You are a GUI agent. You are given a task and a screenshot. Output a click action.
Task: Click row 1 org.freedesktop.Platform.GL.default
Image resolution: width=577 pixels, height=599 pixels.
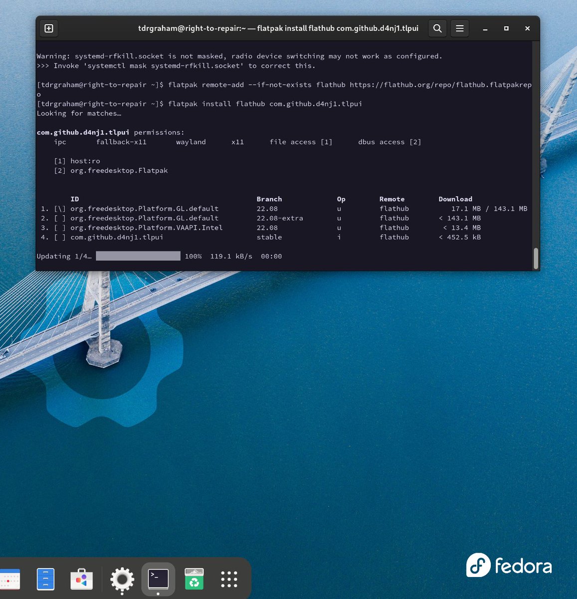point(284,209)
